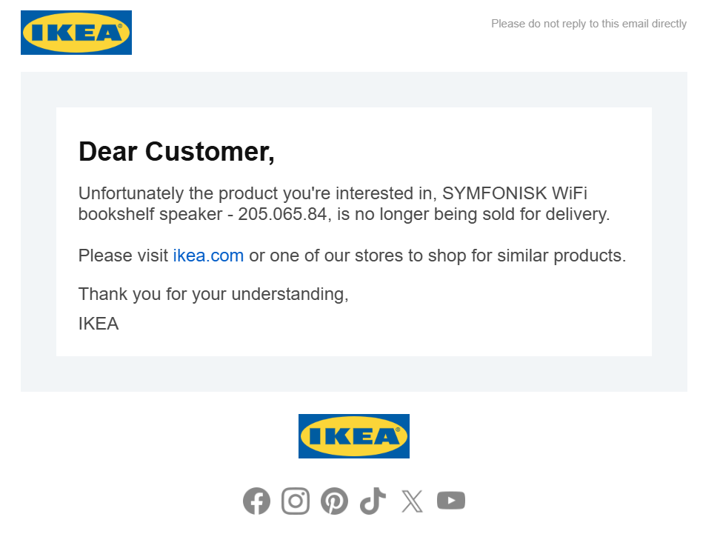
Task: Click 'Unfortunately the product you're interested in' text
Action: coord(256,194)
